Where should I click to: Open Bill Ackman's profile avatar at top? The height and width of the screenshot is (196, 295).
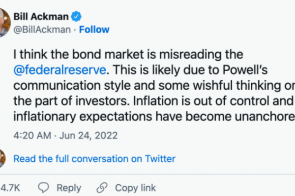pos(2,22)
